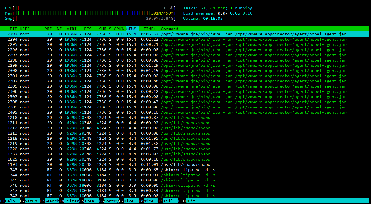Select java process row PID 2295
Image resolution: width=371 pixels, height=204 pixels.
(184, 44)
